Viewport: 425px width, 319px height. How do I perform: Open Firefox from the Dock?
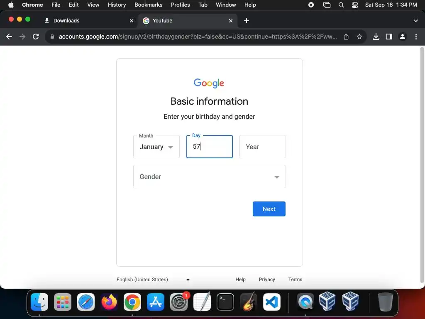click(x=109, y=302)
